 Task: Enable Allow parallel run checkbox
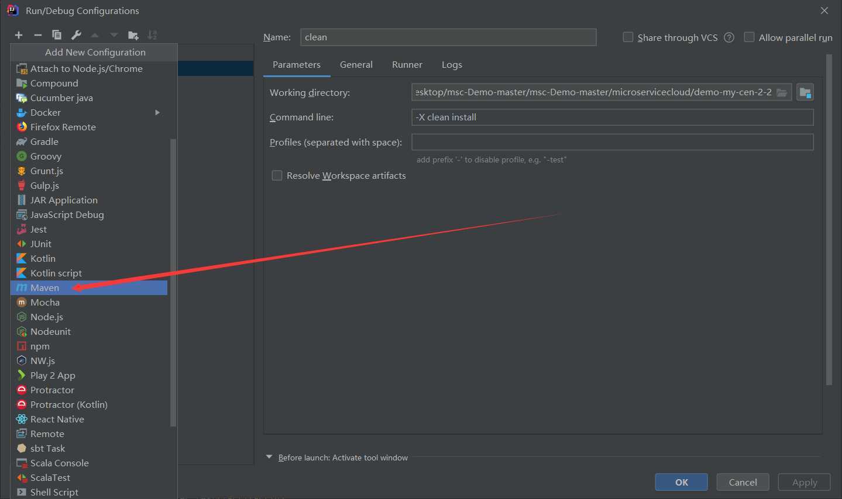(749, 37)
